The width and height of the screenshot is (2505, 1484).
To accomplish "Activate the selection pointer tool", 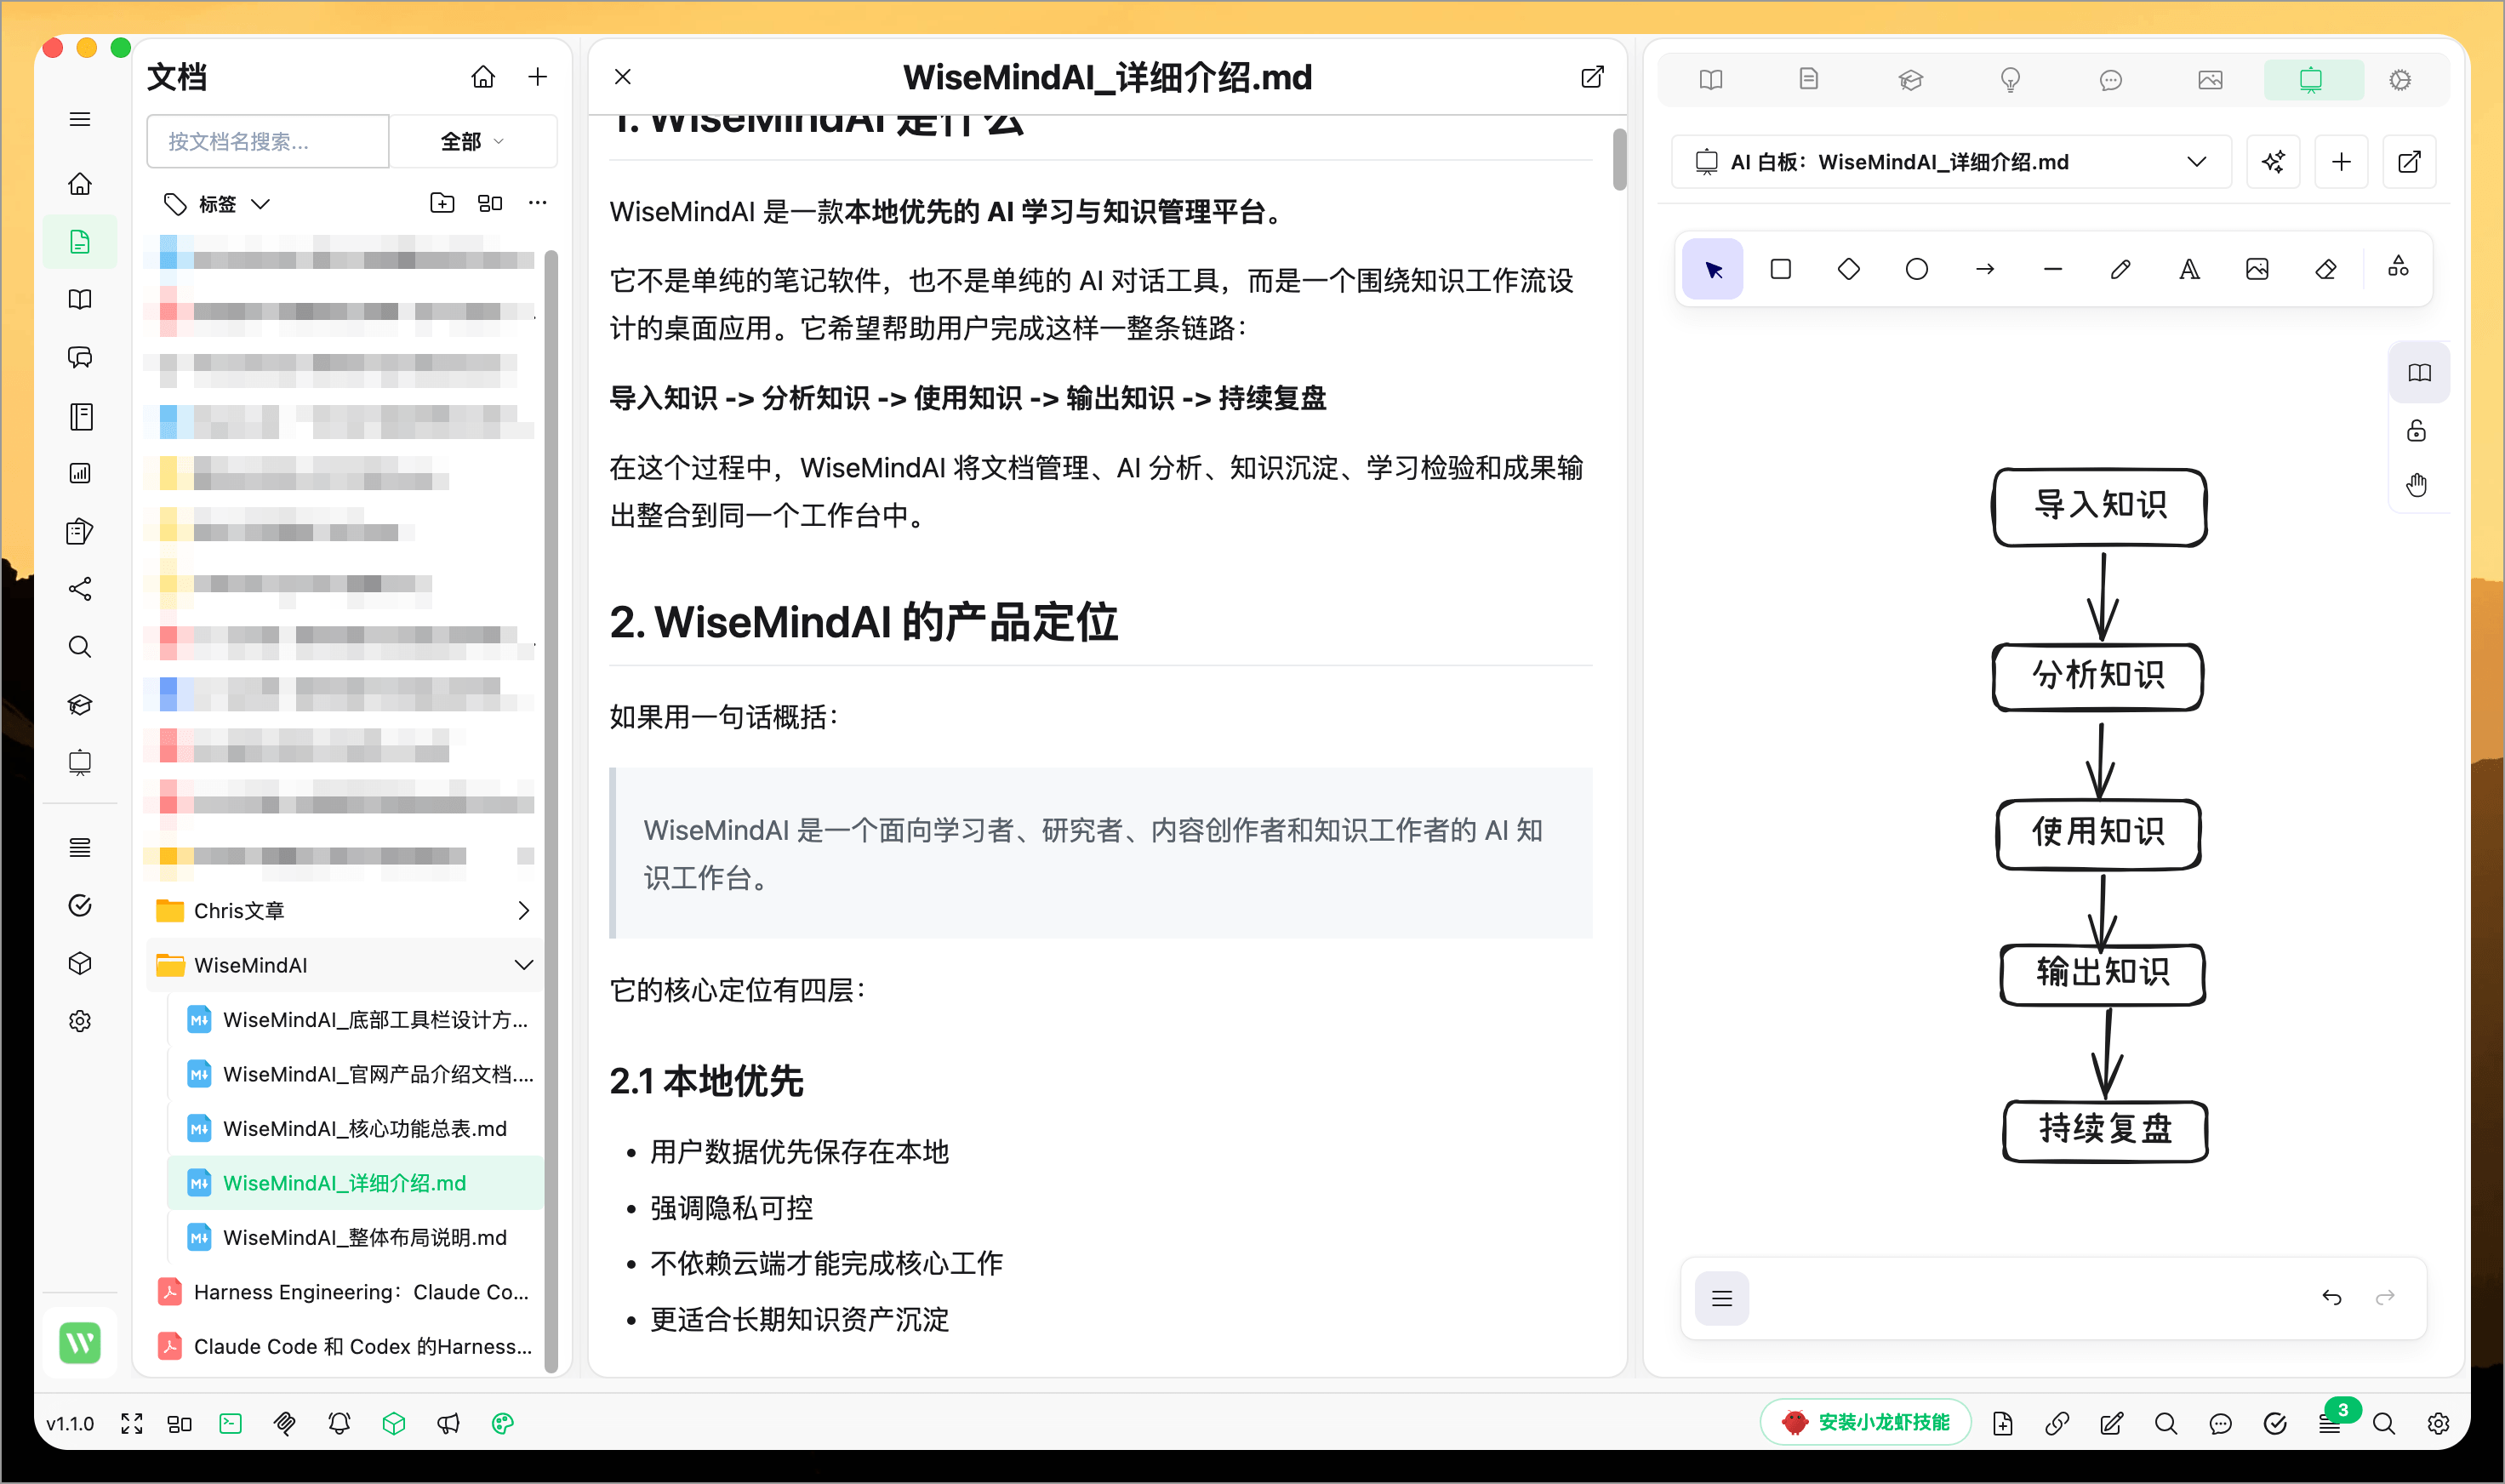I will pyautogui.click(x=1713, y=269).
